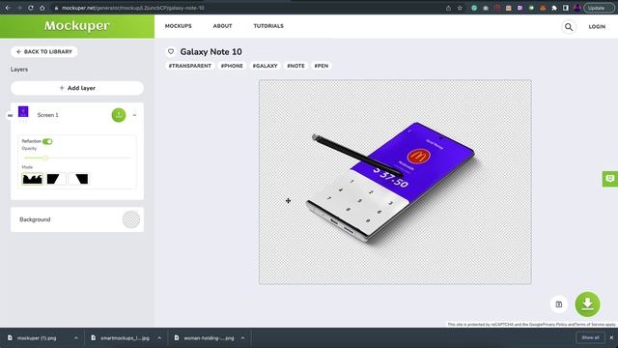The image size is (618, 348).
Task: Click the #PHONE tag
Action: pos(232,66)
